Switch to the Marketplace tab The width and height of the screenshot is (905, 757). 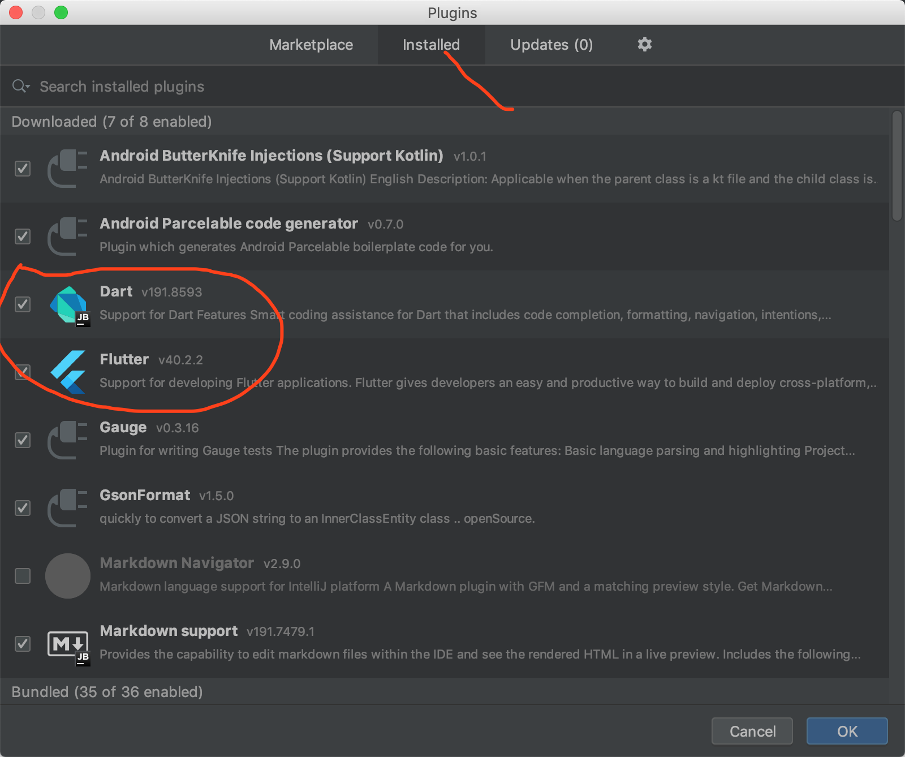pyautogui.click(x=311, y=45)
